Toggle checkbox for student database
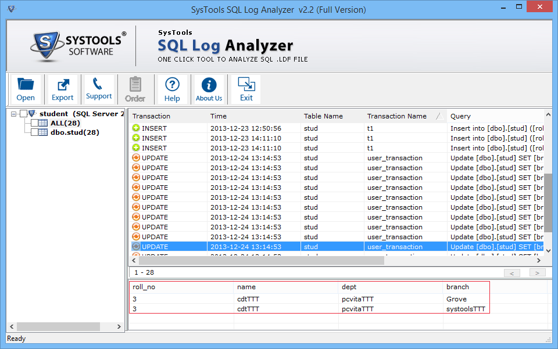This screenshot has height=349, width=558. pos(23,114)
